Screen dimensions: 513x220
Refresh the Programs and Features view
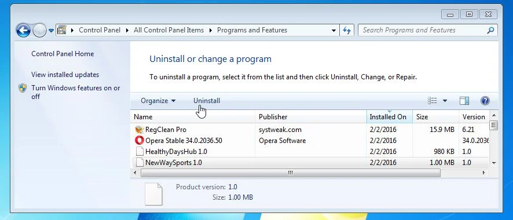[347, 31]
